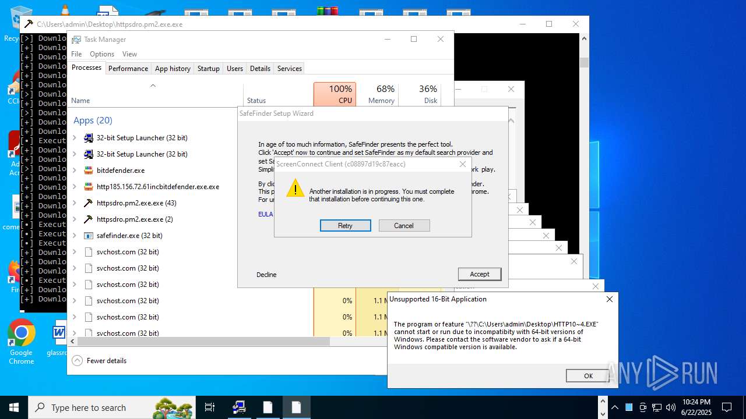Switch to the Details tab

[260, 69]
